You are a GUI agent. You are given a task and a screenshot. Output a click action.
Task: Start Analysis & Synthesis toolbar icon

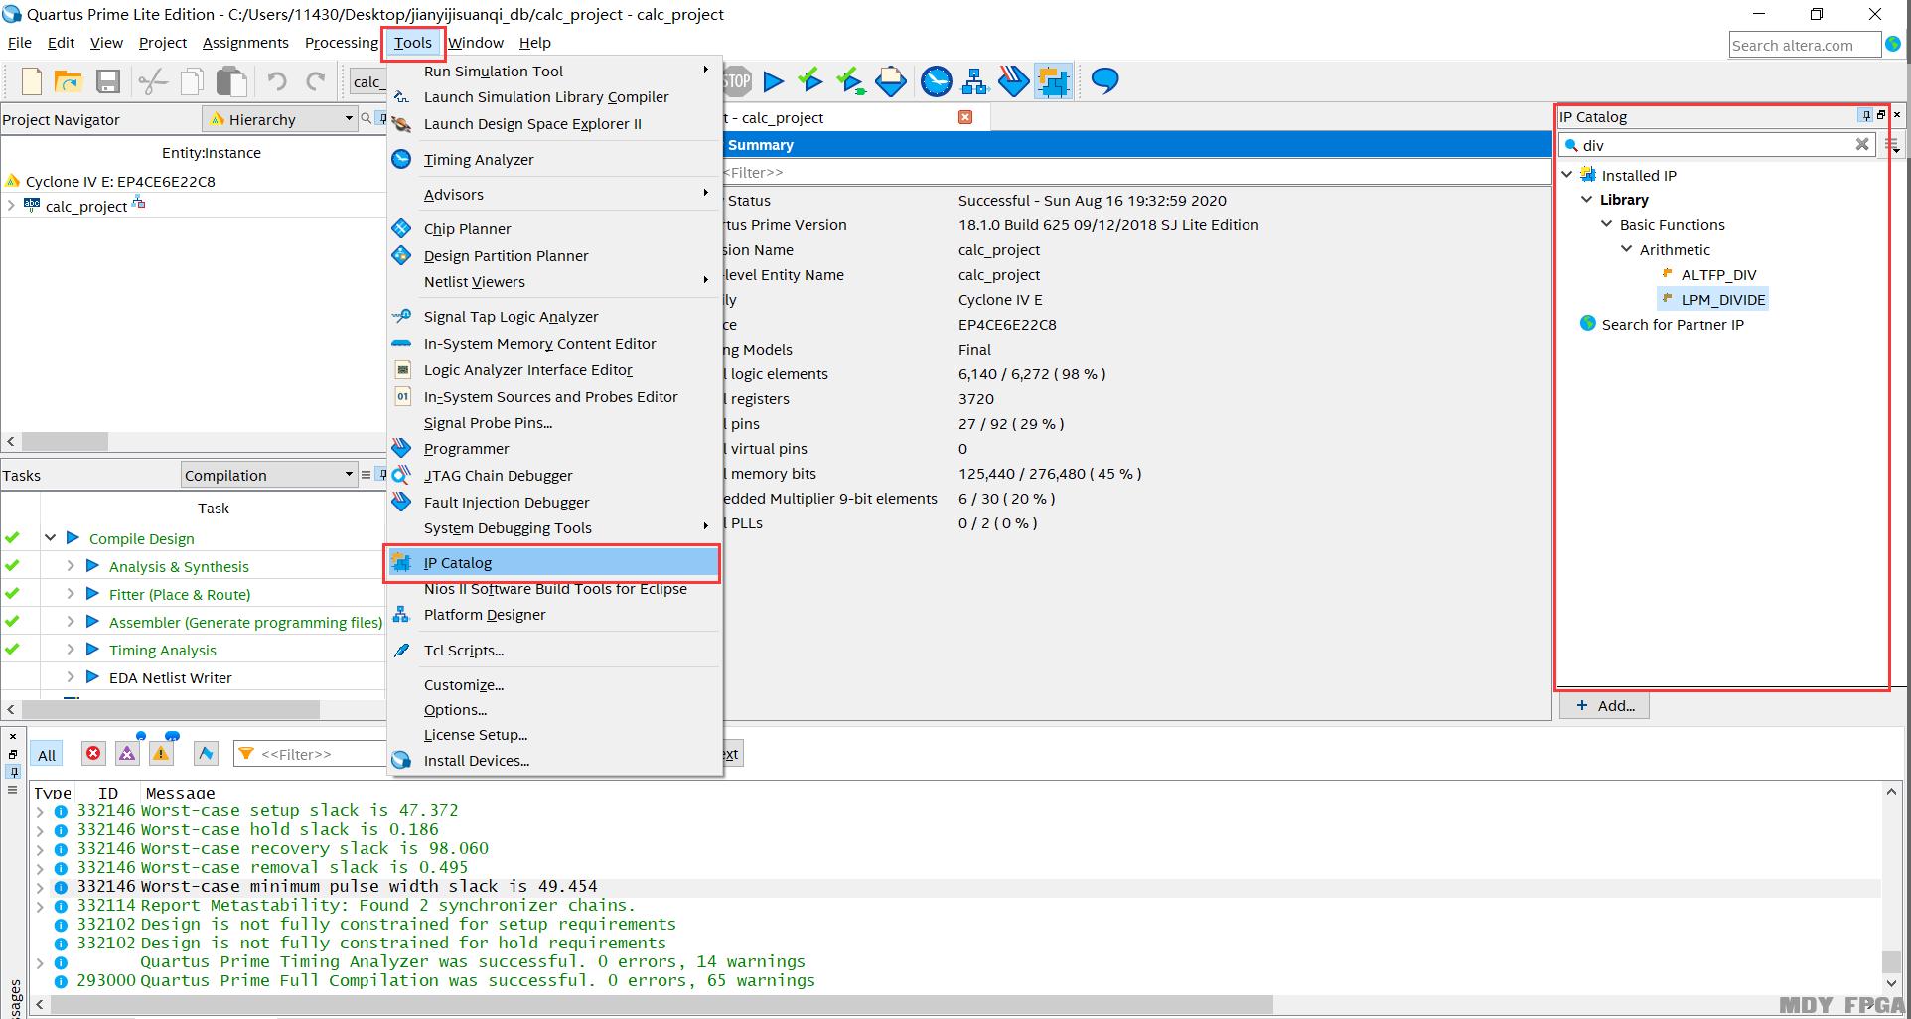tap(851, 81)
